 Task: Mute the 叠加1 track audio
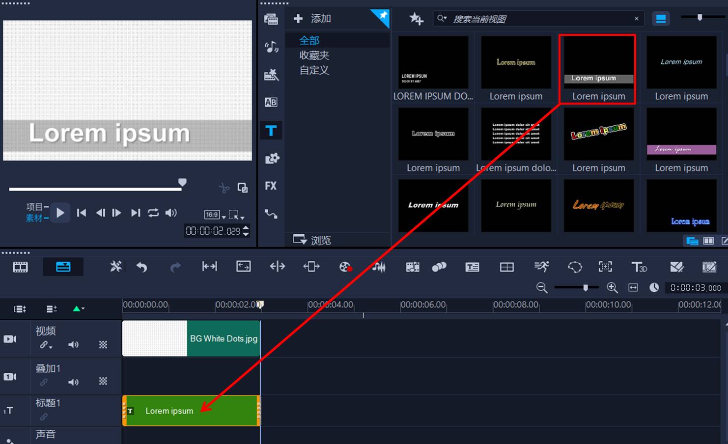pyautogui.click(x=73, y=382)
